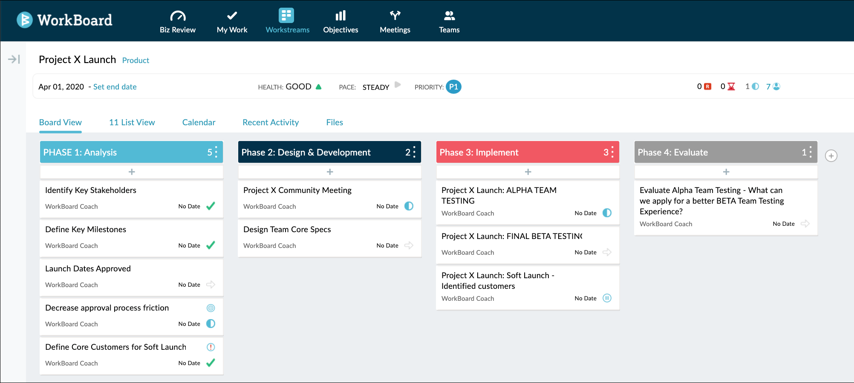Toggle done checkmark on Identify Key Stakeholders
854x383 pixels.
[x=211, y=206]
